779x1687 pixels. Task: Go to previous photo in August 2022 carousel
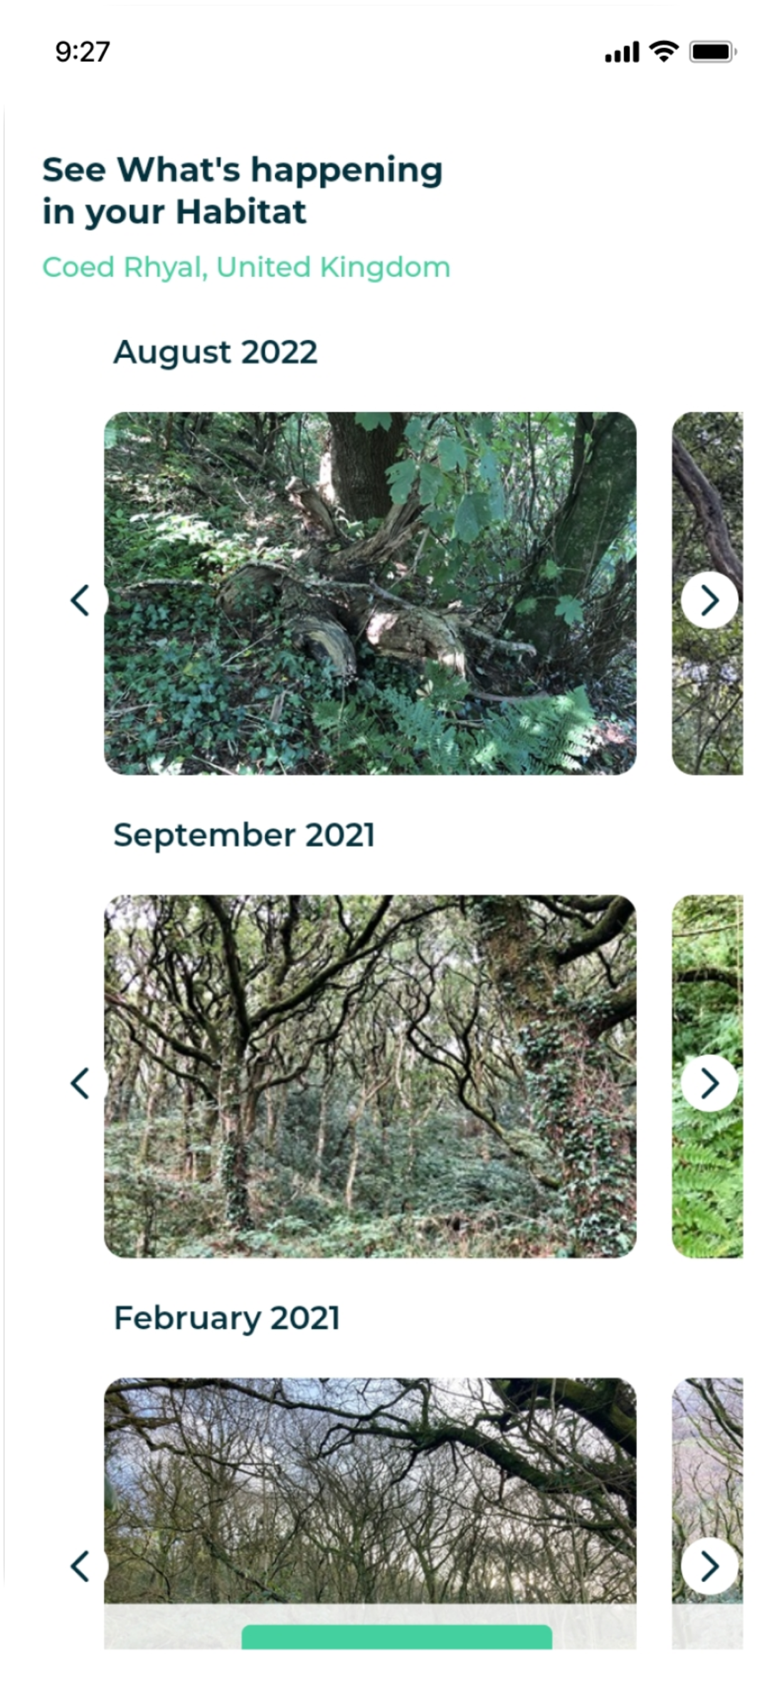click(x=80, y=600)
